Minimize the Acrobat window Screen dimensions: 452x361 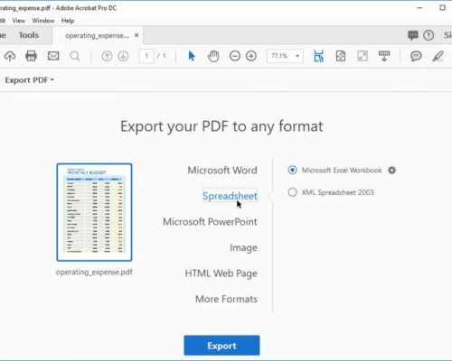point(419,8)
